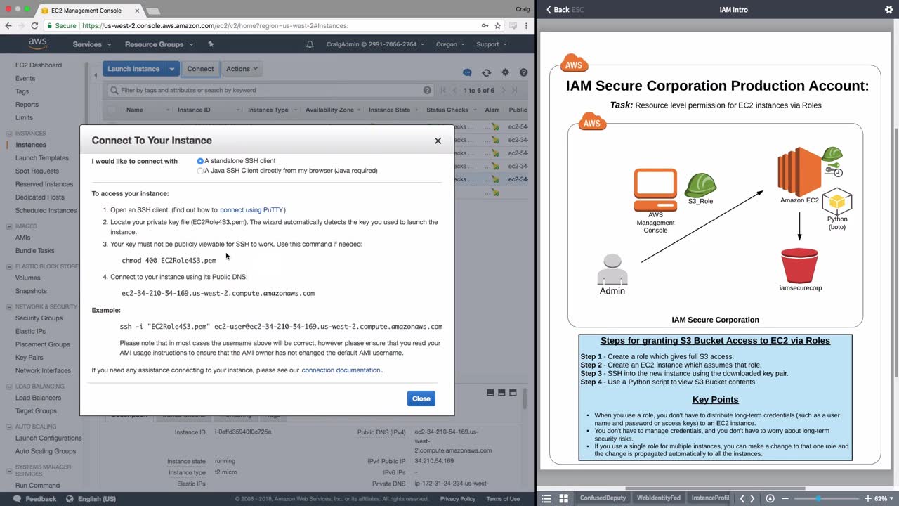Click the Launch Instance button
This screenshot has width=899, height=506.
(133, 69)
